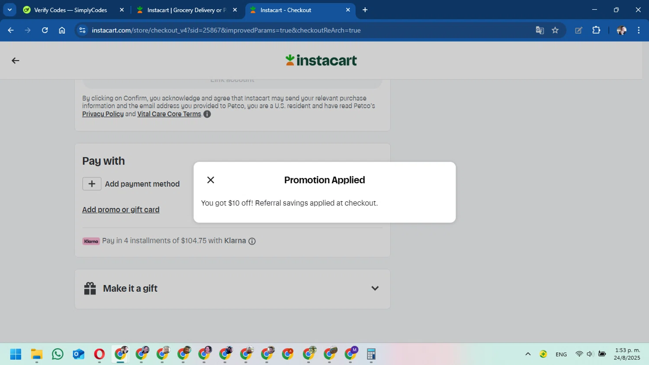The image size is (649, 365).
Task: Show hidden system tray icons
Action: (528, 354)
